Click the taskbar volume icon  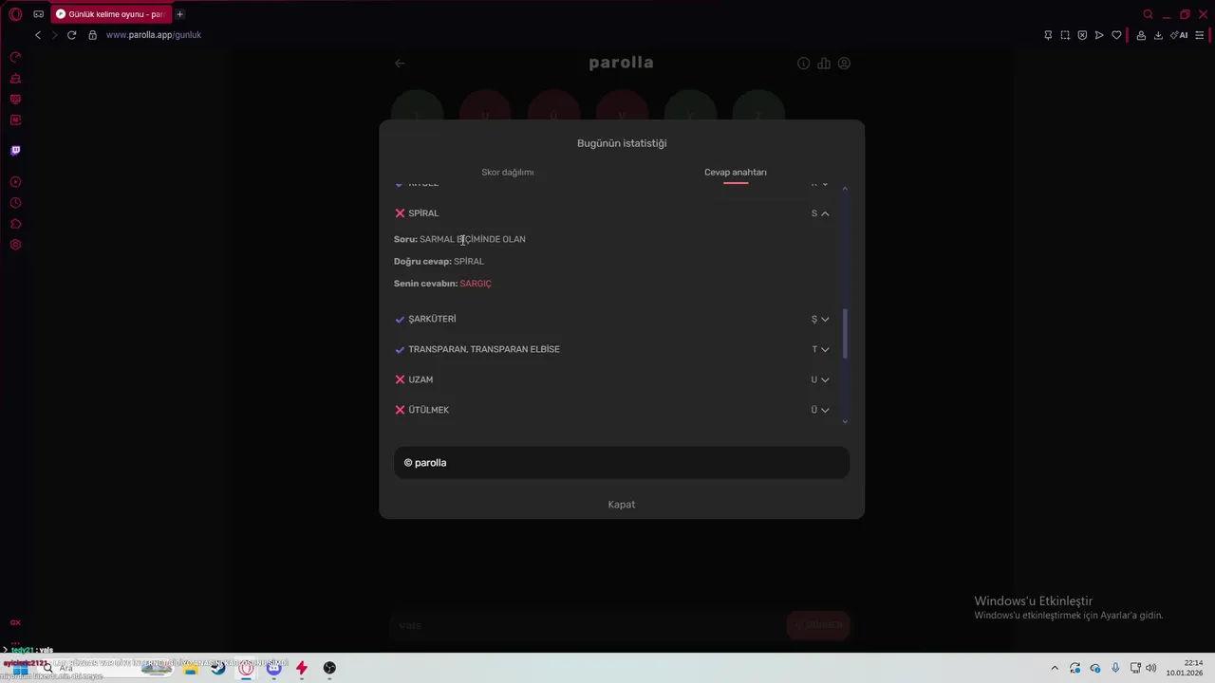point(1151,668)
